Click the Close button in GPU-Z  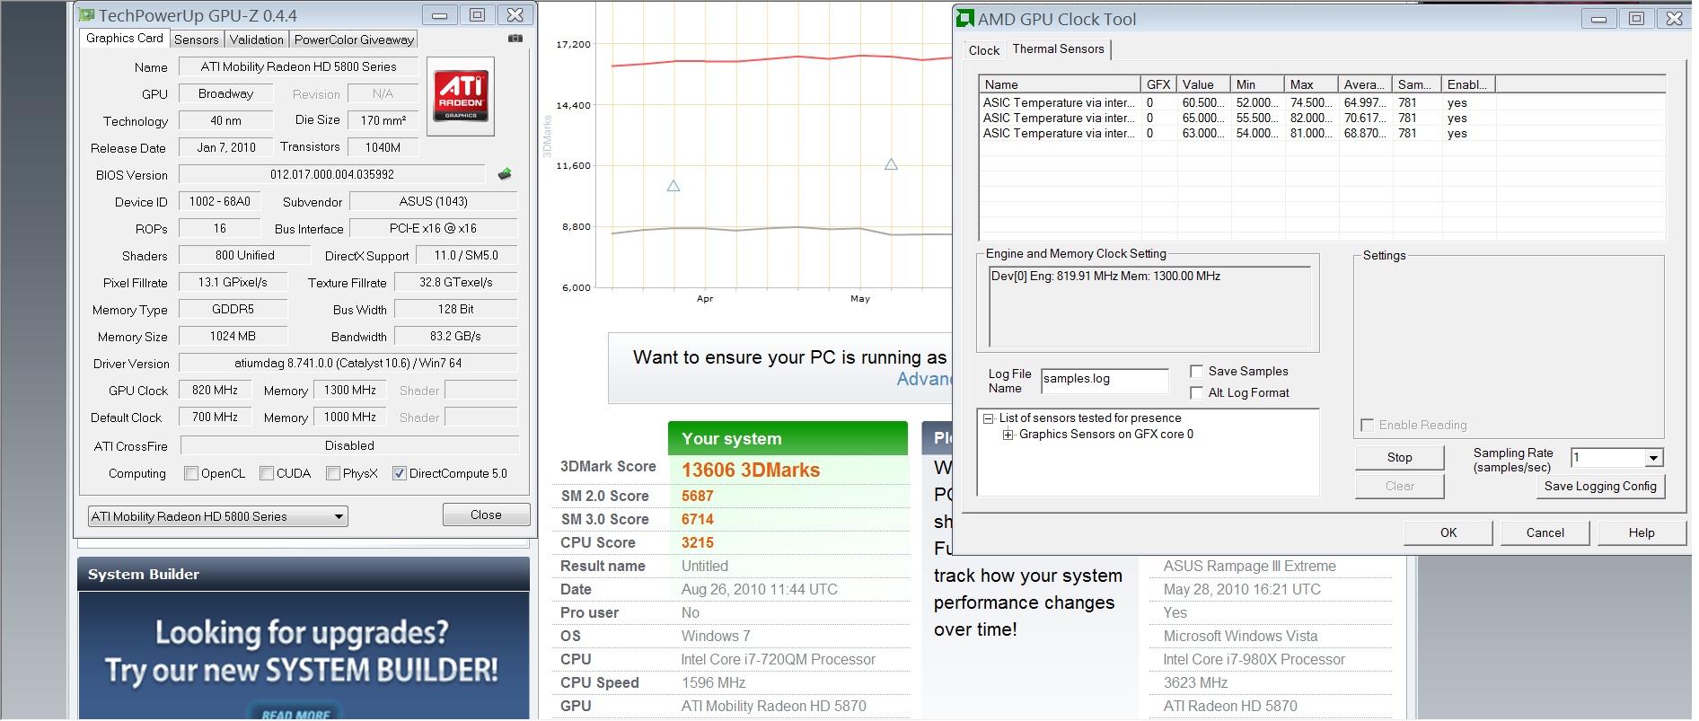pos(486,514)
